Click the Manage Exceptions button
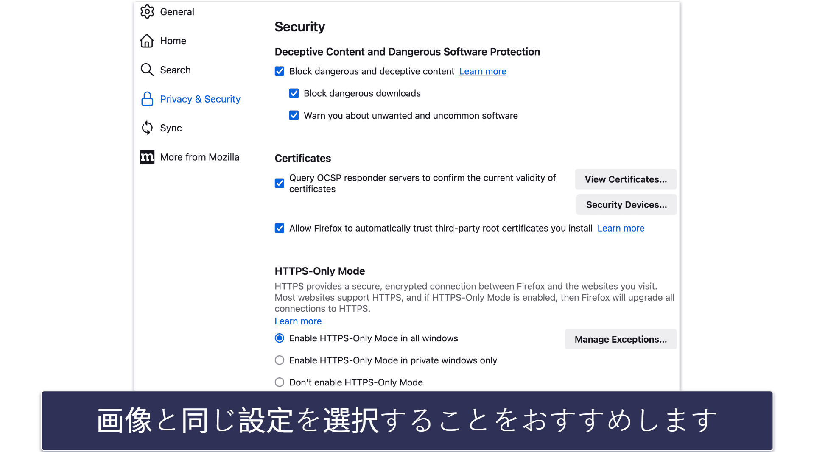 click(x=621, y=339)
